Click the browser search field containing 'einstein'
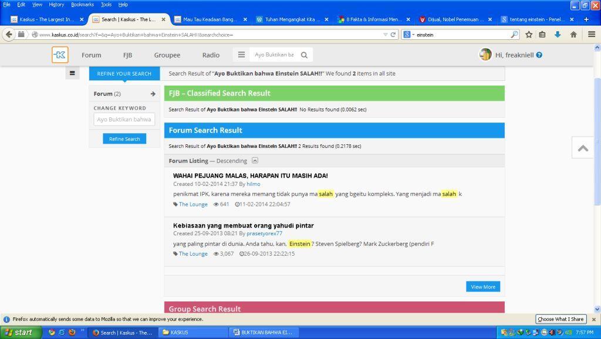Screen dimensions: 601x339 point(463,35)
